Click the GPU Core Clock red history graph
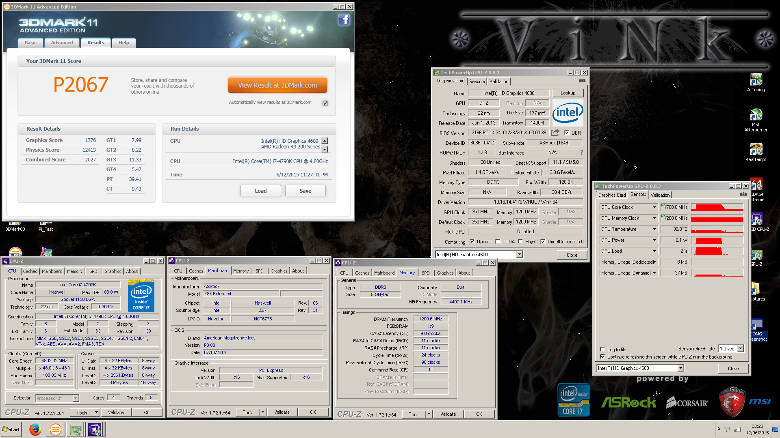The width and height of the screenshot is (780, 438). click(x=717, y=207)
